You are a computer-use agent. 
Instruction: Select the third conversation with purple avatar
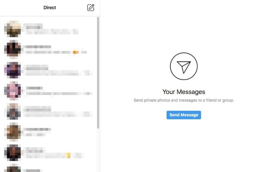(x=48, y=70)
